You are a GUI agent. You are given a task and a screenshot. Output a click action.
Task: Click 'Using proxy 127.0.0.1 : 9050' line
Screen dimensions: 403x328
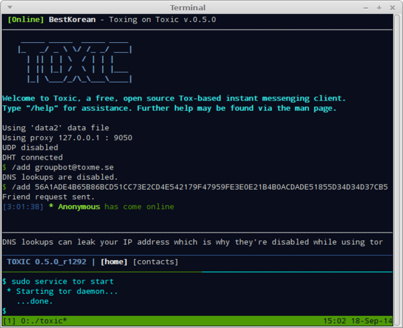[x=67, y=138]
